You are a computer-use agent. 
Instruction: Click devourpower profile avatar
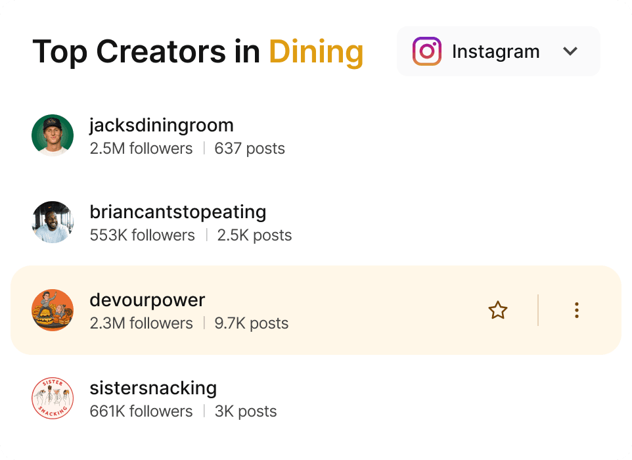click(x=53, y=310)
